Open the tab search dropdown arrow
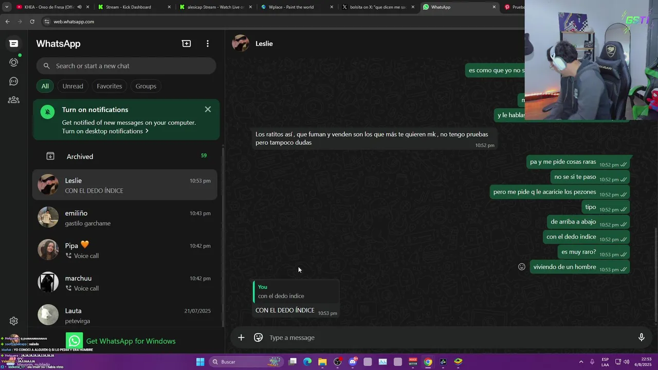Image resolution: width=658 pixels, height=370 pixels. tap(7, 7)
